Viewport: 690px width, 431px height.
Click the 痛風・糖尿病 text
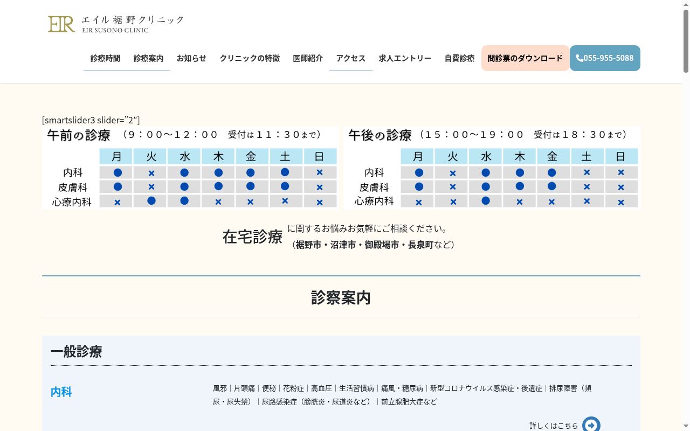(x=402, y=388)
